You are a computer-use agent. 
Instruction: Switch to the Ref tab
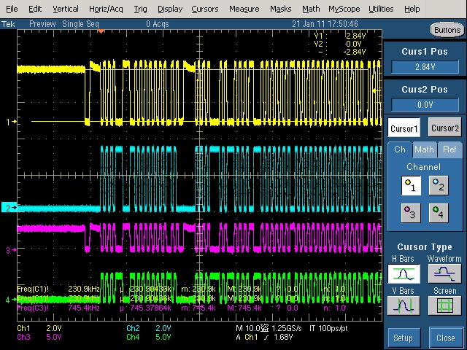tap(449, 149)
